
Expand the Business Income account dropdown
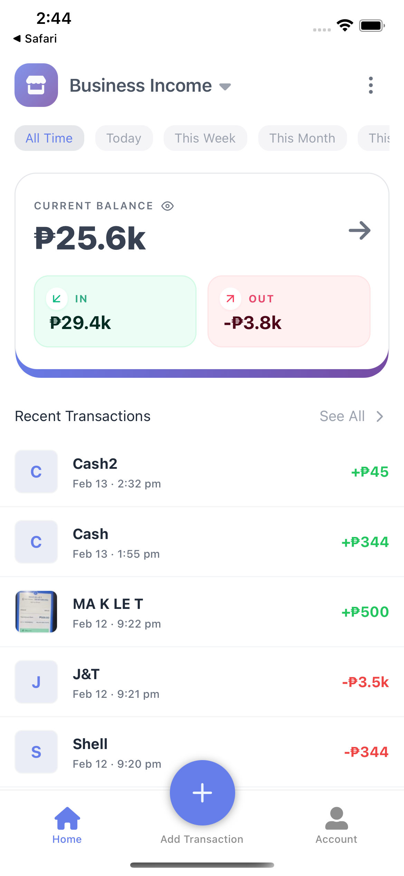point(225,86)
